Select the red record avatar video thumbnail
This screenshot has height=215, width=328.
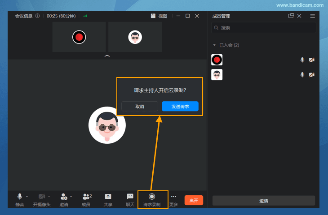[79, 37]
